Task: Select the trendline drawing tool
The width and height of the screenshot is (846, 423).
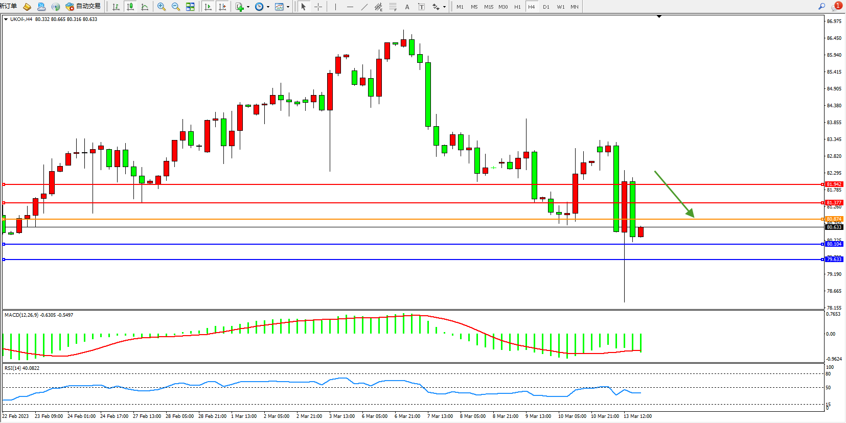Action: [x=364, y=7]
